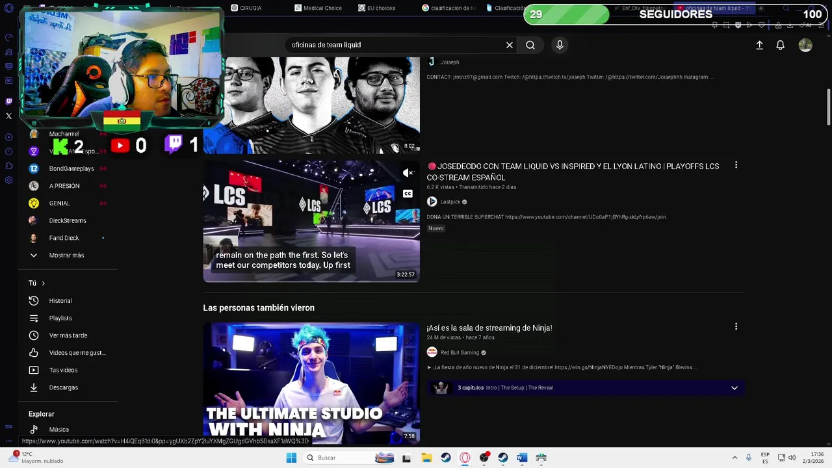Open Opera sidebar player icon
Image resolution: width=832 pixels, height=468 pixels.
point(8,137)
